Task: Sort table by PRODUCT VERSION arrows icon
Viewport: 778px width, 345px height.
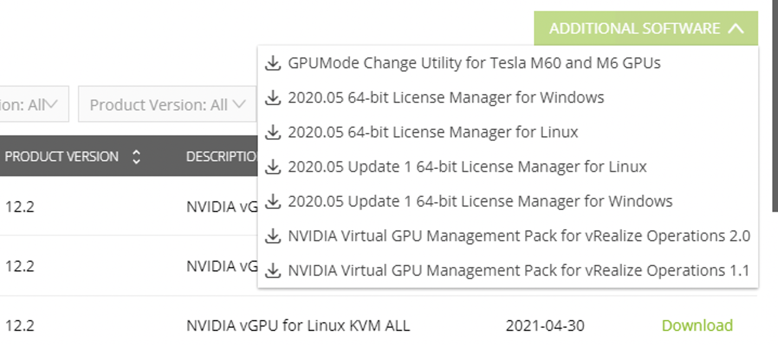Action: point(137,157)
